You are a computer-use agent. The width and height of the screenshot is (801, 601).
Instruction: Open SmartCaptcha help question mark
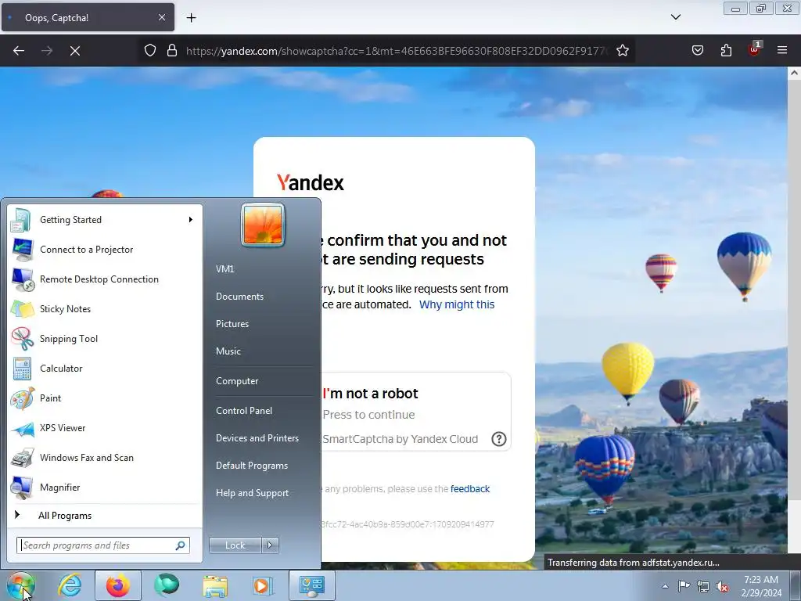pyautogui.click(x=498, y=439)
